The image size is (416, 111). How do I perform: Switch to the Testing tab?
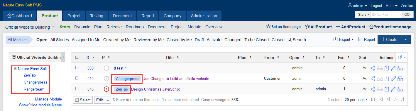pyautogui.click(x=97, y=16)
